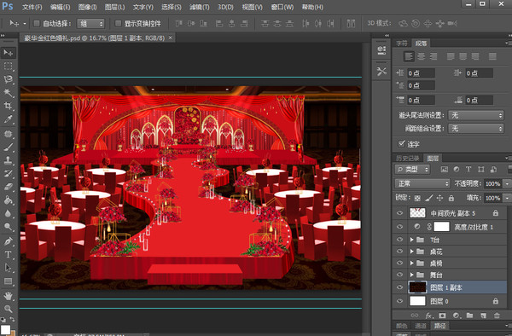
Task: Hide the 图层 0 layer
Action: tap(399, 301)
